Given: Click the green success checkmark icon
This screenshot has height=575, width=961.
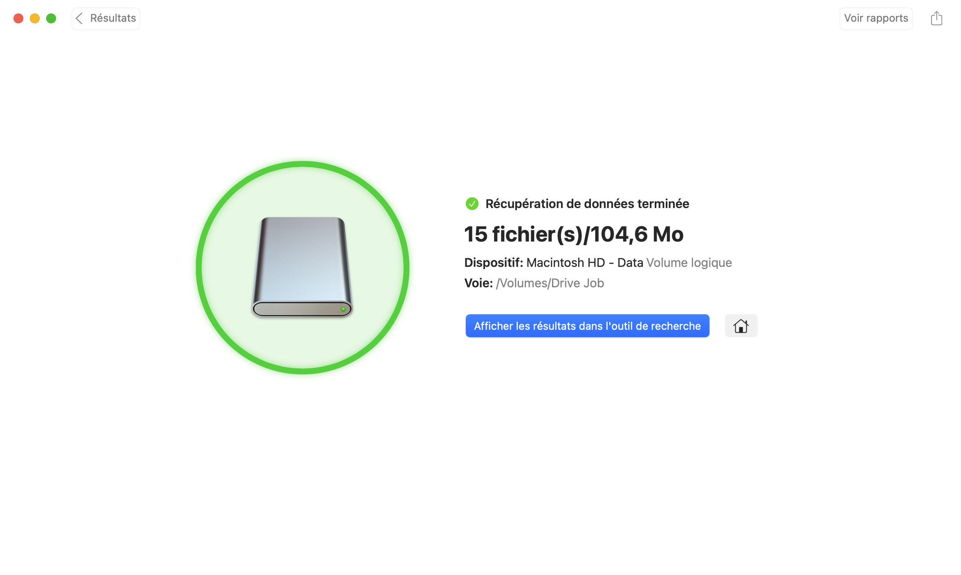Looking at the screenshot, I should [472, 203].
